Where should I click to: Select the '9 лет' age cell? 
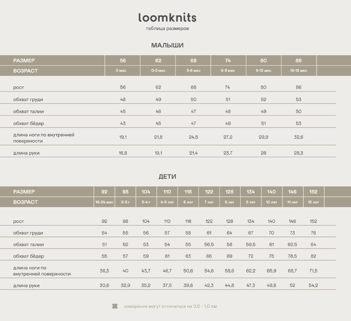pos(251,202)
